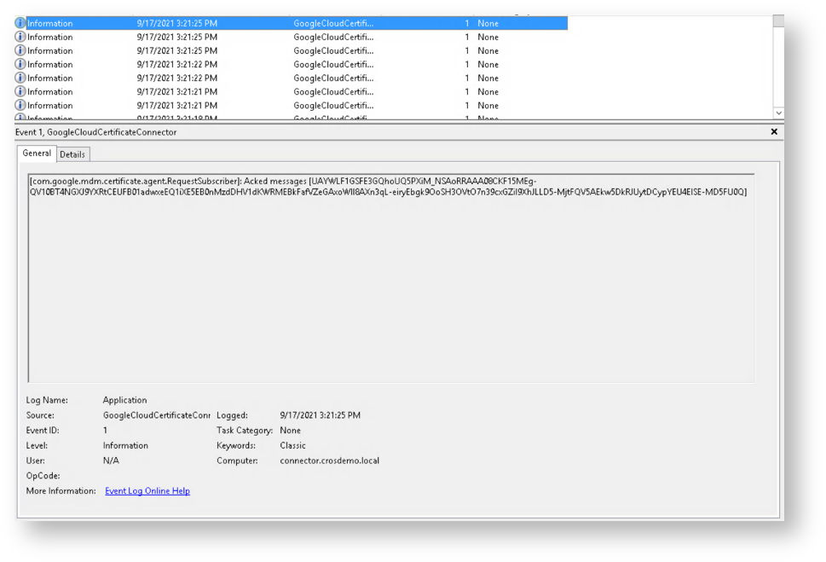The height and width of the screenshot is (562, 826).
Task: Click the event list scrollbar down arrow
Action: coord(778,113)
